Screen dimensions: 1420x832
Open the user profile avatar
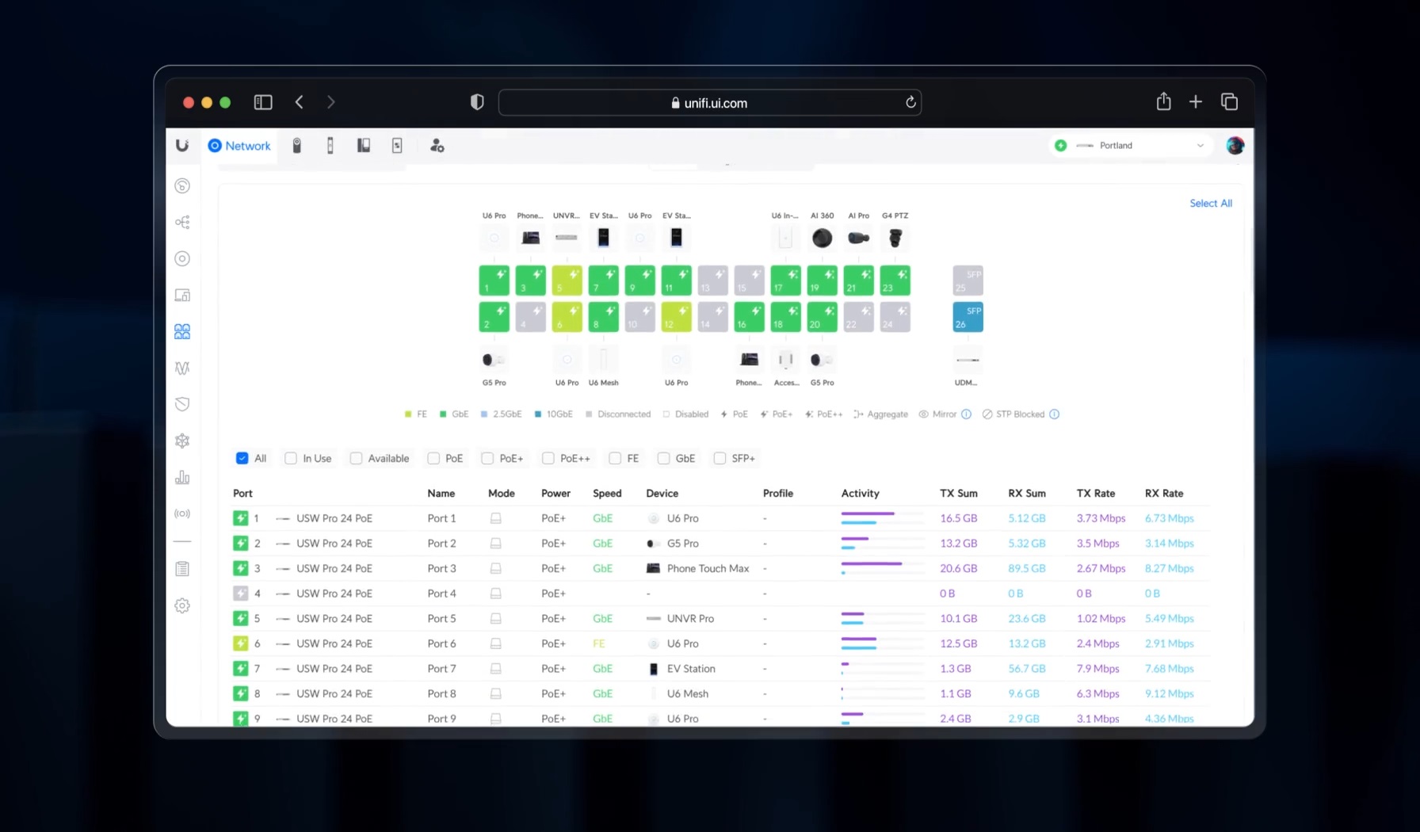pos(1235,146)
